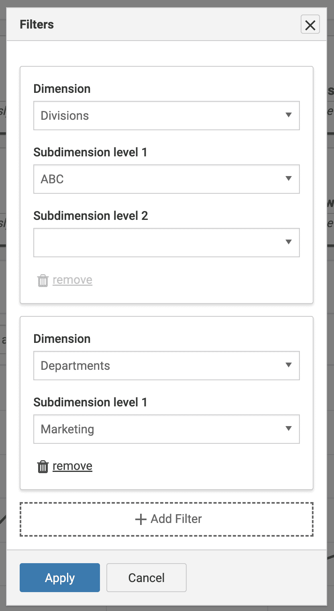Click the dropdown caret on the ABC field
The image size is (334, 611).
(x=289, y=179)
